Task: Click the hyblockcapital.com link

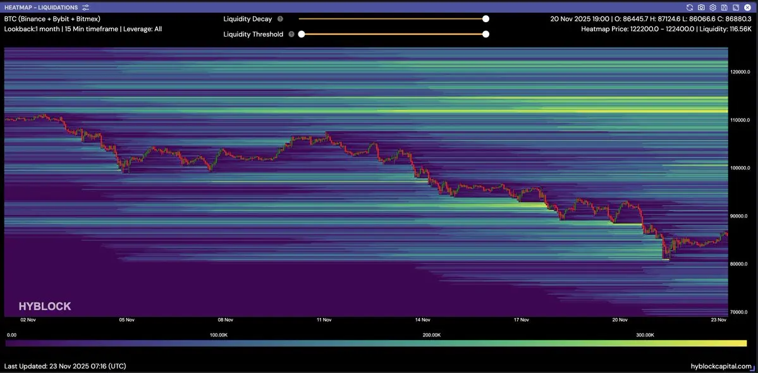Action: click(721, 366)
